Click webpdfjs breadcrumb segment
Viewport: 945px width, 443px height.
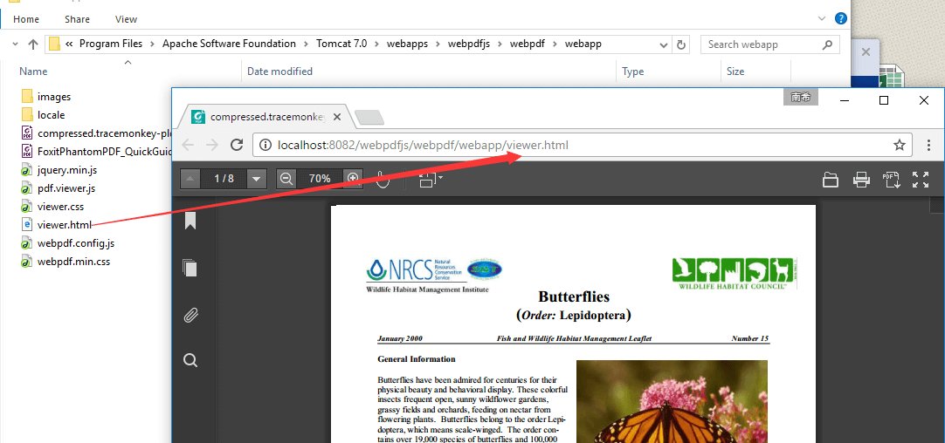pyautogui.click(x=470, y=44)
